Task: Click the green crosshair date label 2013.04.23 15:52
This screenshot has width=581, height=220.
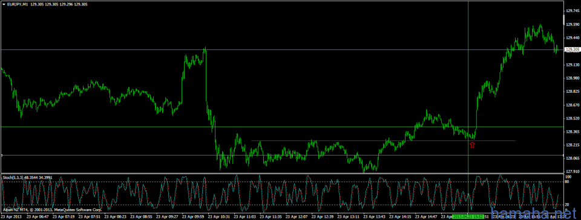Action: pyautogui.click(x=468, y=216)
